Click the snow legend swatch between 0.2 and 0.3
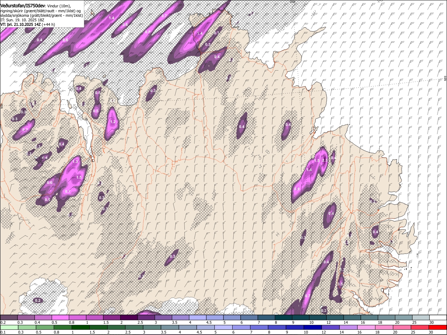 (9, 318)
